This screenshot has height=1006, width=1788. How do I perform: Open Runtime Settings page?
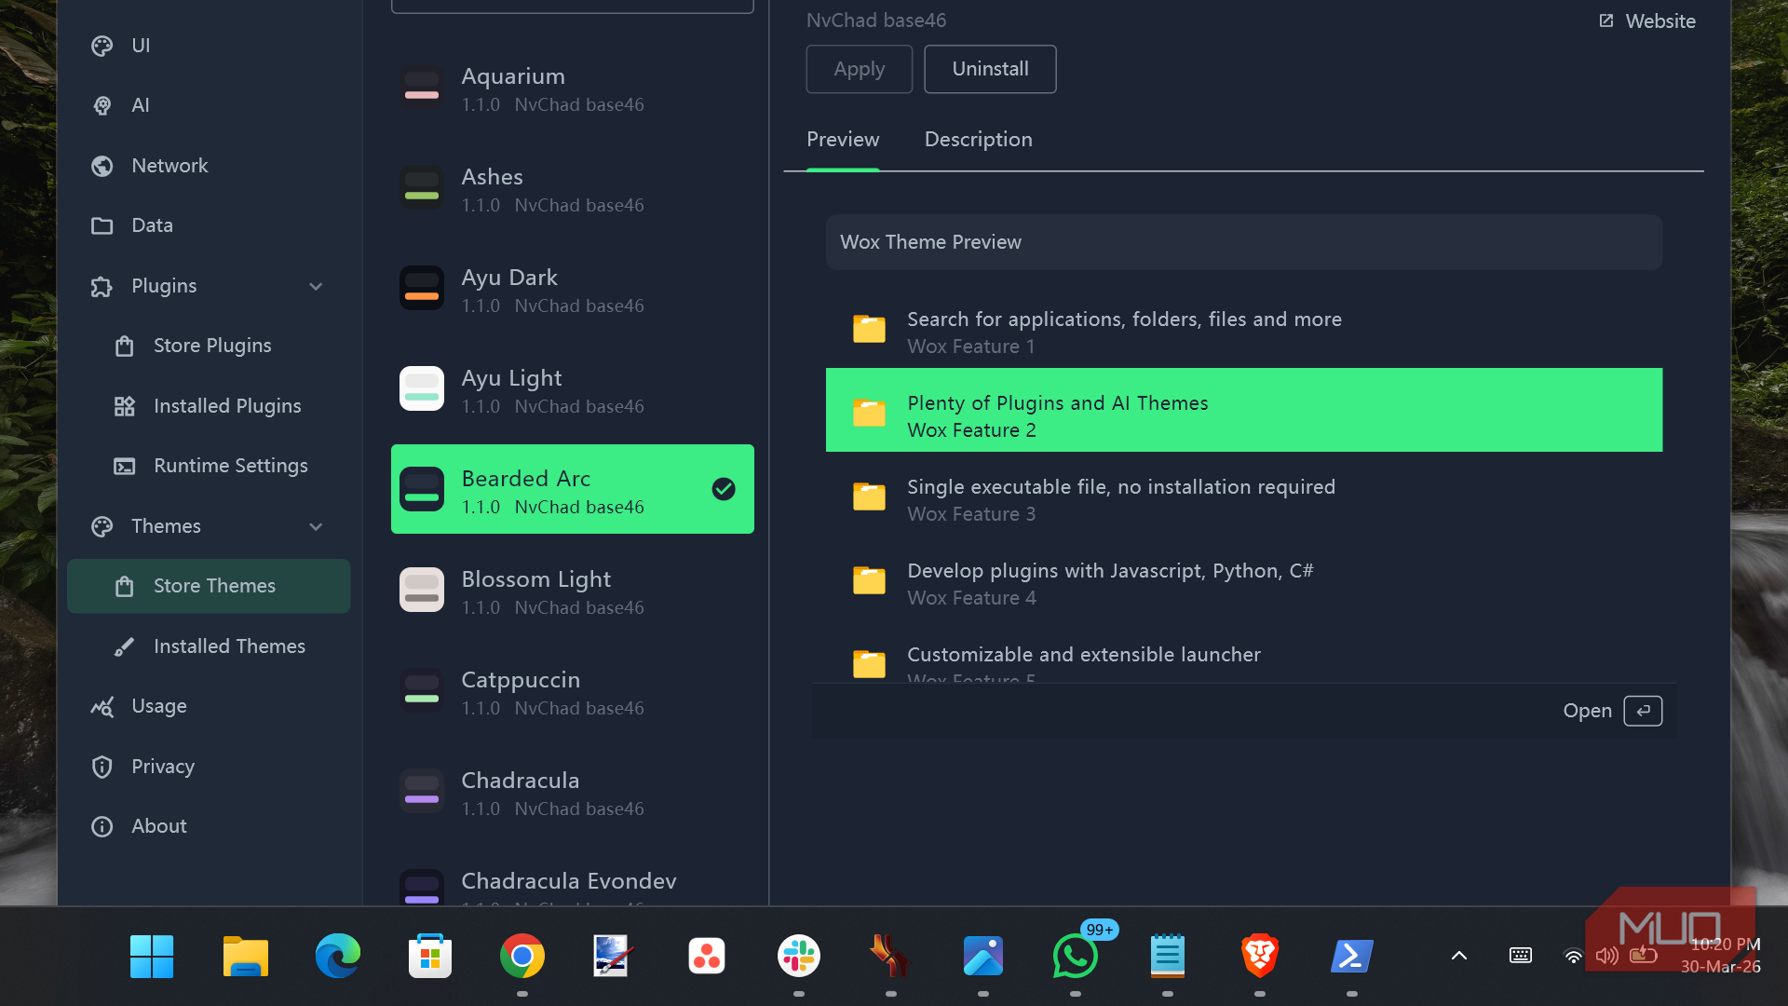[x=209, y=466]
